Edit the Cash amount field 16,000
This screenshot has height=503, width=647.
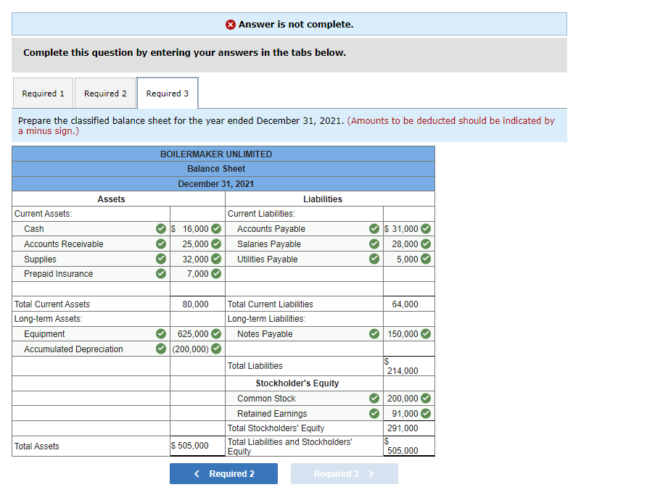pyautogui.click(x=197, y=229)
